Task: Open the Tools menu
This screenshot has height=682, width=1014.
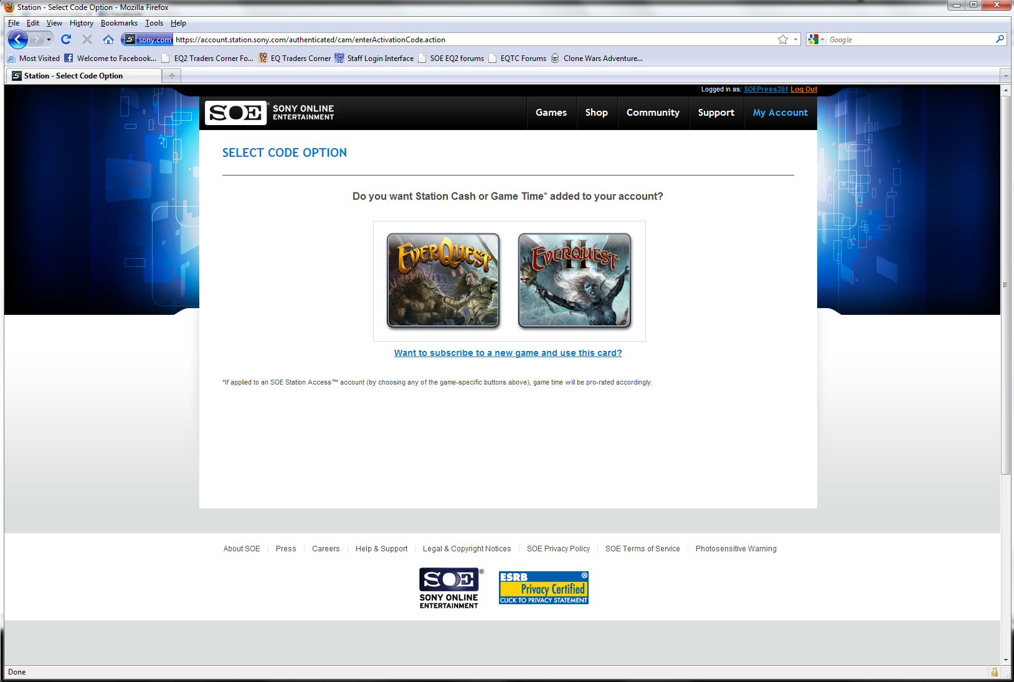Action: click(x=154, y=23)
